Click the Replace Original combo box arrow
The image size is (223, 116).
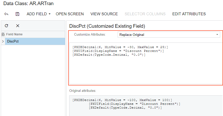[217, 35]
